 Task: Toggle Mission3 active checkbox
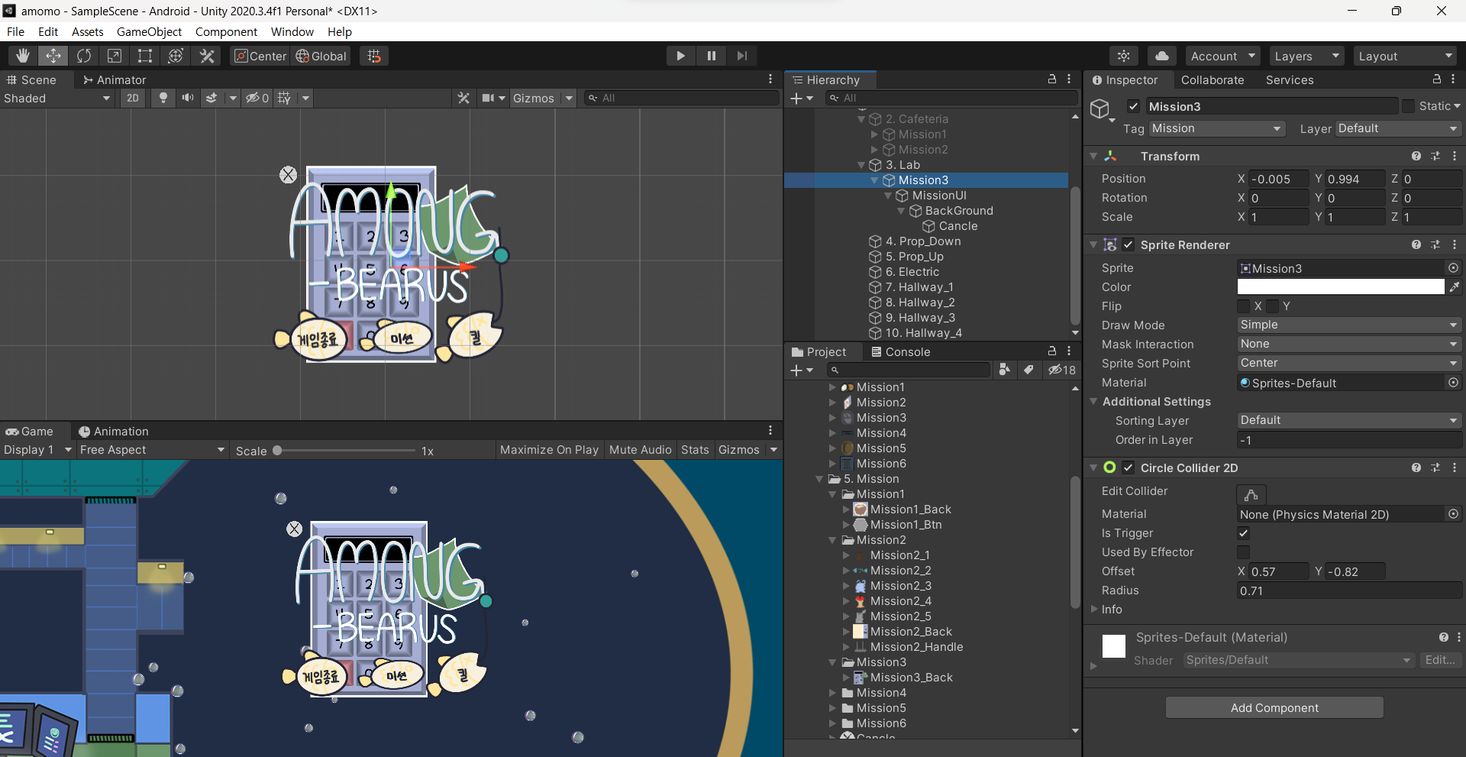click(x=1133, y=106)
